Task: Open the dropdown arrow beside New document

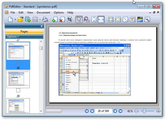Action: pyautogui.click(x=15, y=20)
